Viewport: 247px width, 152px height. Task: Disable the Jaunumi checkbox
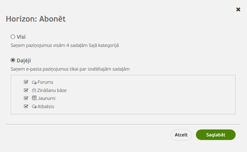(26, 98)
